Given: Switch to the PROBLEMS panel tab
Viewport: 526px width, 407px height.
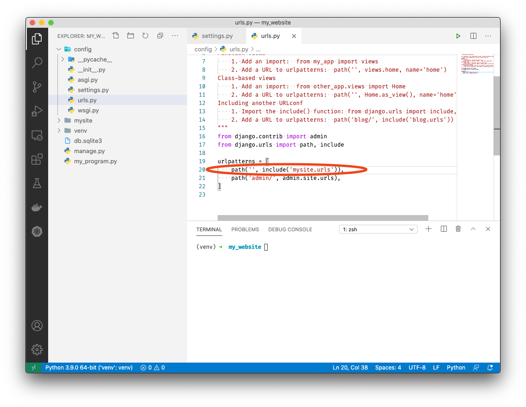Looking at the screenshot, I should point(245,229).
